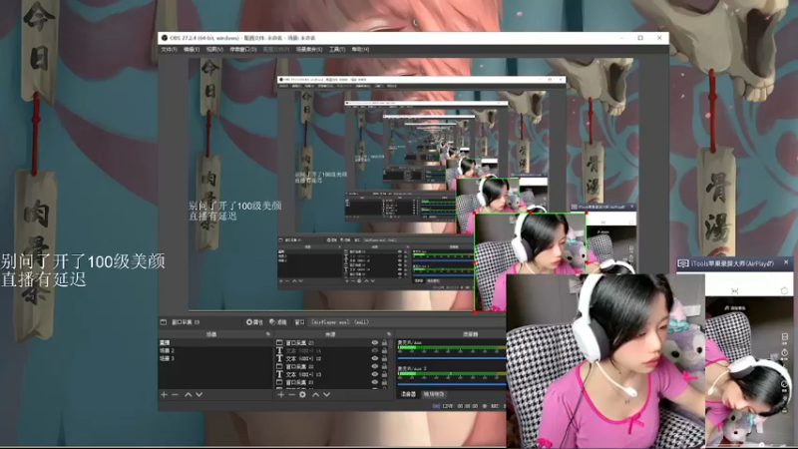798x449 pixels.
Task: Select the 窗口采集 21 source row
Action: [333, 382]
